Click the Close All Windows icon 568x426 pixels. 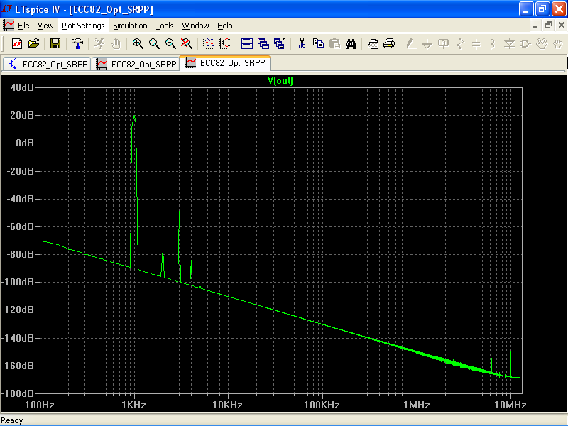[280, 44]
